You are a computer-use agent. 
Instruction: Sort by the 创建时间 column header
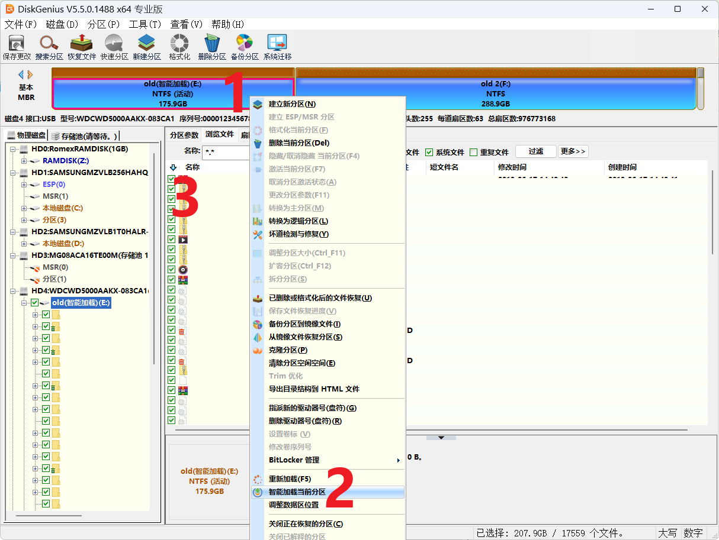click(x=656, y=167)
